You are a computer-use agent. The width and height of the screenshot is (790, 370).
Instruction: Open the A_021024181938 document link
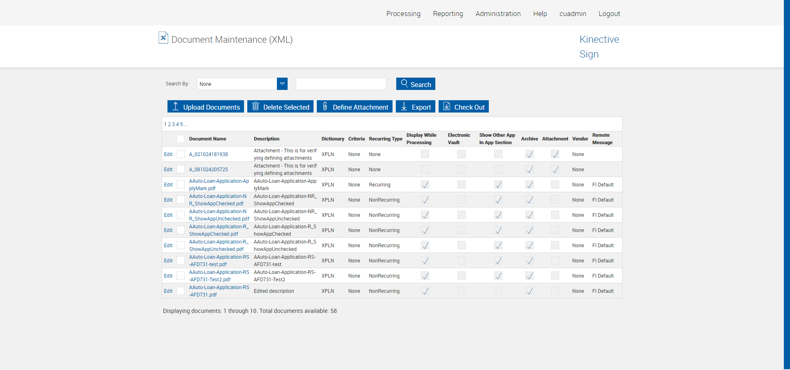coord(208,154)
